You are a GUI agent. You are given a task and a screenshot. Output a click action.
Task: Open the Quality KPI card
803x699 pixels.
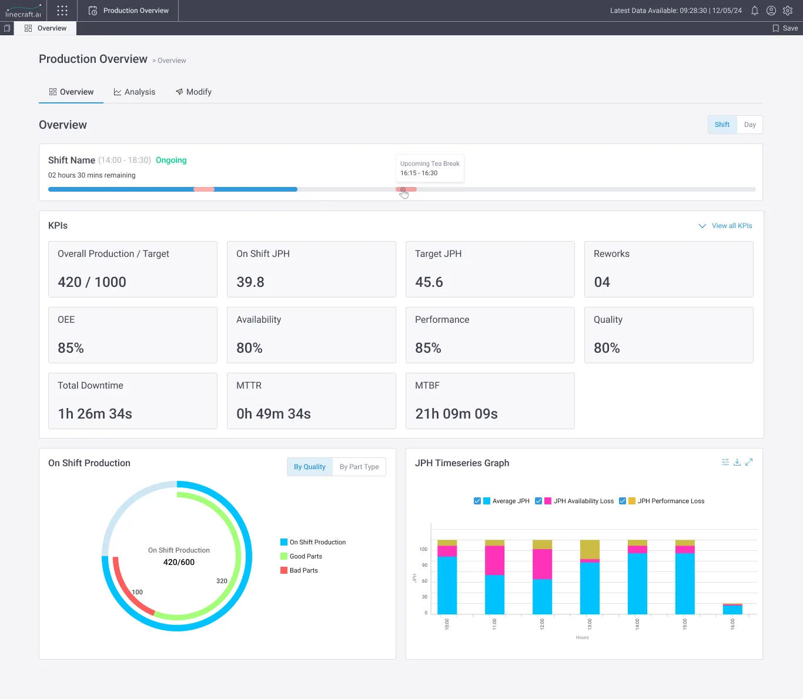pos(669,335)
